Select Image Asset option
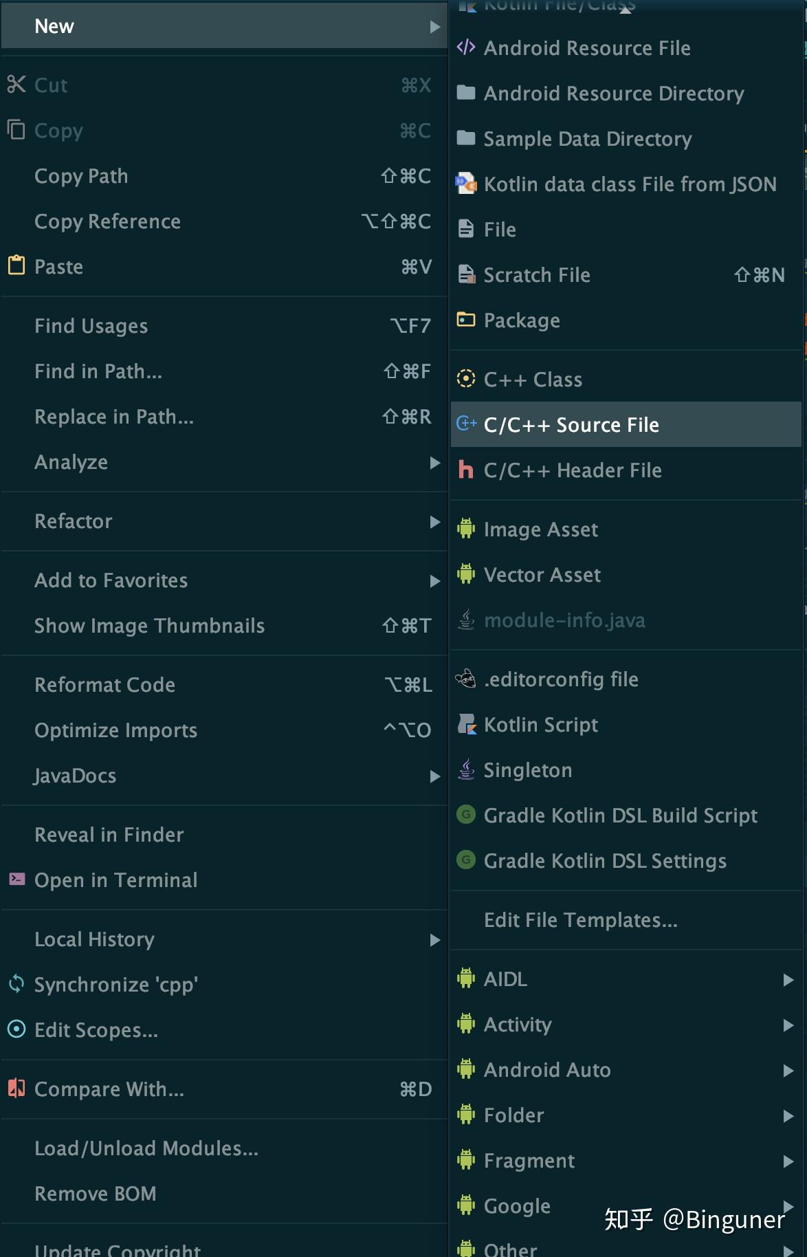The width and height of the screenshot is (807, 1257). (x=540, y=529)
